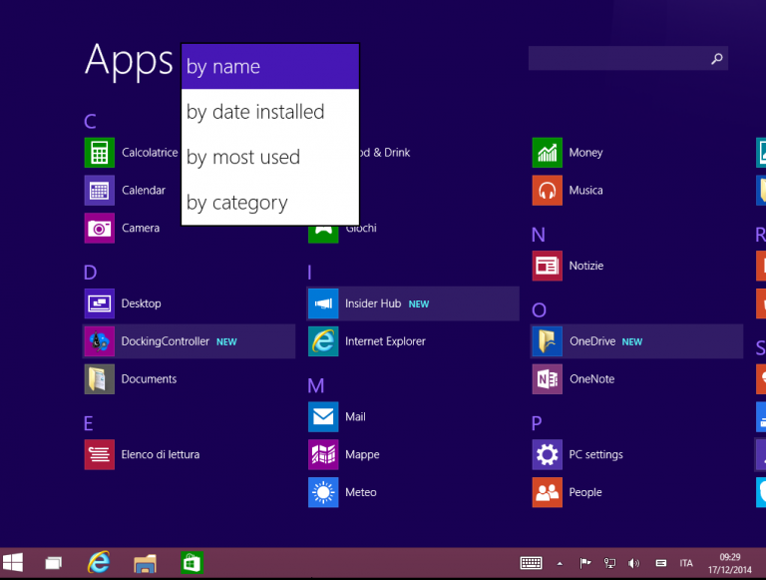This screenshot has height=580, width=766.
Task: Select the E group header
Action: tap(89, 423)
